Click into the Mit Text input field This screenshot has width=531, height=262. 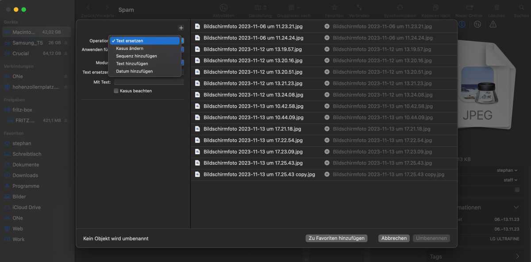tap(149, 82)
